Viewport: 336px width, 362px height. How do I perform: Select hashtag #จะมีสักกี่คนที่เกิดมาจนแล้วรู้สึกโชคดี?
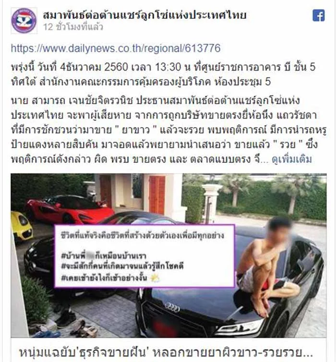pos(122,266)
